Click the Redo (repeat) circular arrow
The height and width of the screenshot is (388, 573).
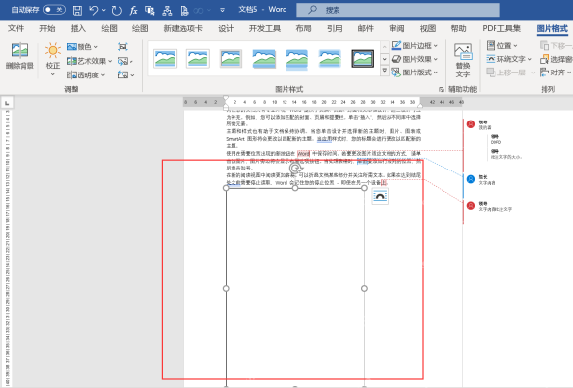(x=116, y=10)
